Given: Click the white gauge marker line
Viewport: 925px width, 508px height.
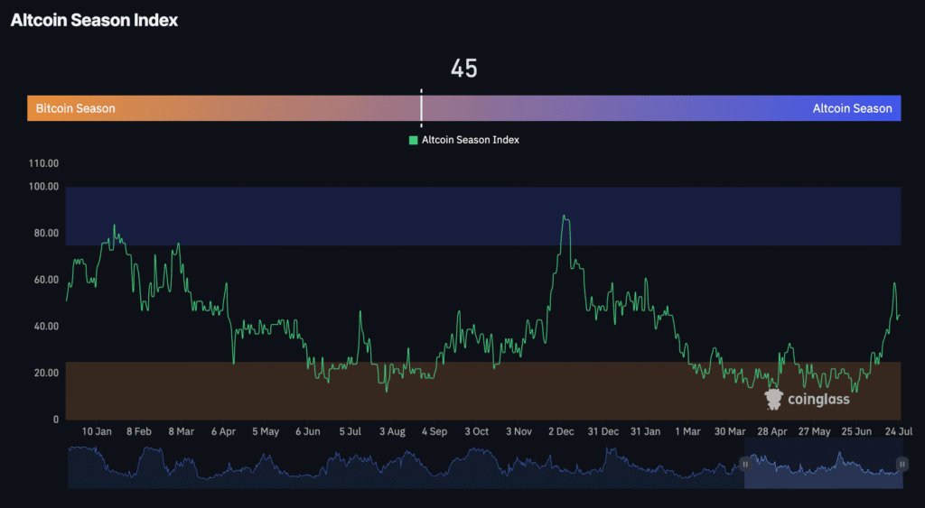Looking at the screenshot, I should 421,108.
